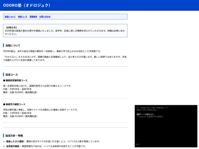Open the 募集要項 navigation link

click(33, 17)
